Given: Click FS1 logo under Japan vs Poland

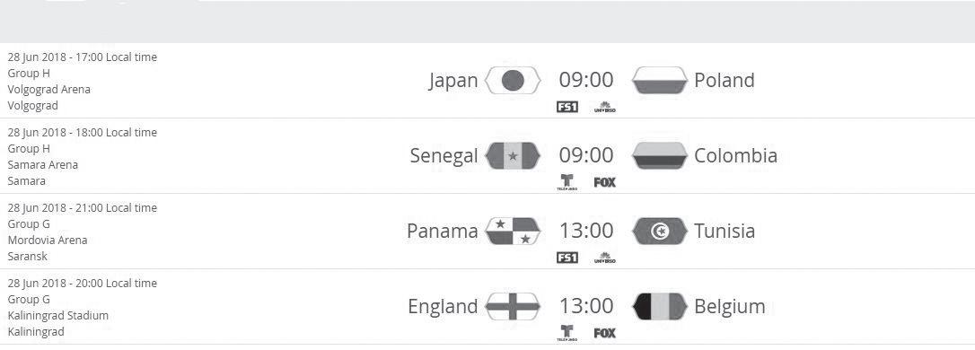Looking at the screenshot, I should coord(567,107).
